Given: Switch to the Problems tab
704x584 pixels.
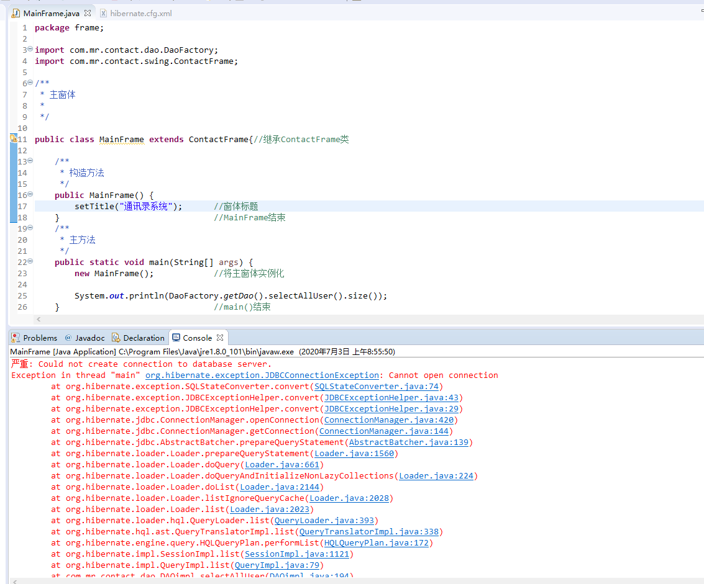Looking at the screenshot, I should 40,338.
